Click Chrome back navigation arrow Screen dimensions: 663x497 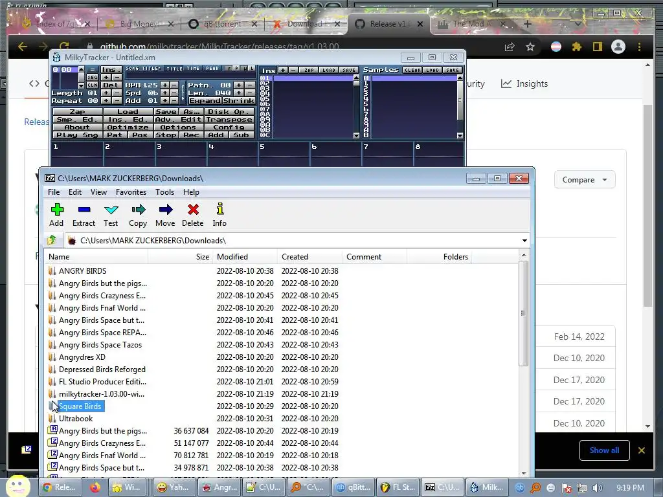click(x=23, y=47)
